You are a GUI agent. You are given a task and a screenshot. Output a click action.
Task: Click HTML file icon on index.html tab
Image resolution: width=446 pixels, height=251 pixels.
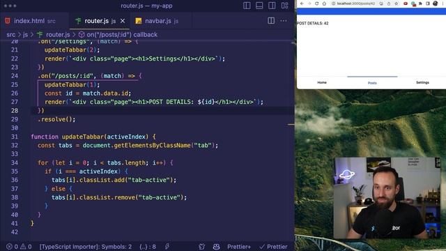[x=8, y=21]
